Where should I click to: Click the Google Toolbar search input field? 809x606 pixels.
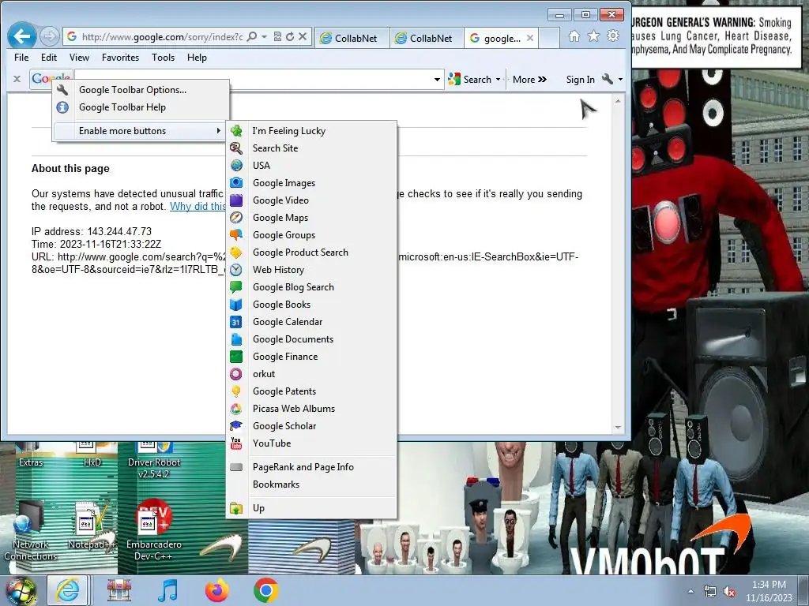[x=253, y=80]
